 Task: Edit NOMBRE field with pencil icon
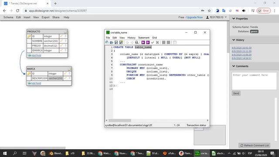pos(61,41)
